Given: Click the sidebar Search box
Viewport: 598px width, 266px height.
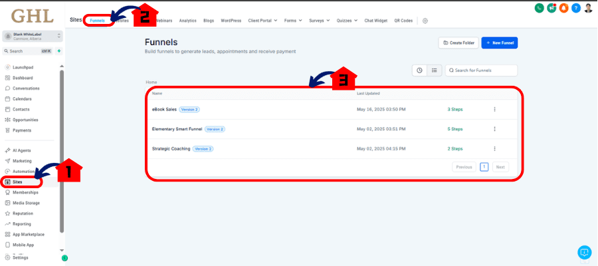Looking at the screenshot, I should click(28, 51).
